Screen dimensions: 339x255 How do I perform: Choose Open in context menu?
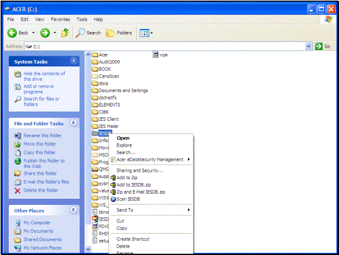123,138
